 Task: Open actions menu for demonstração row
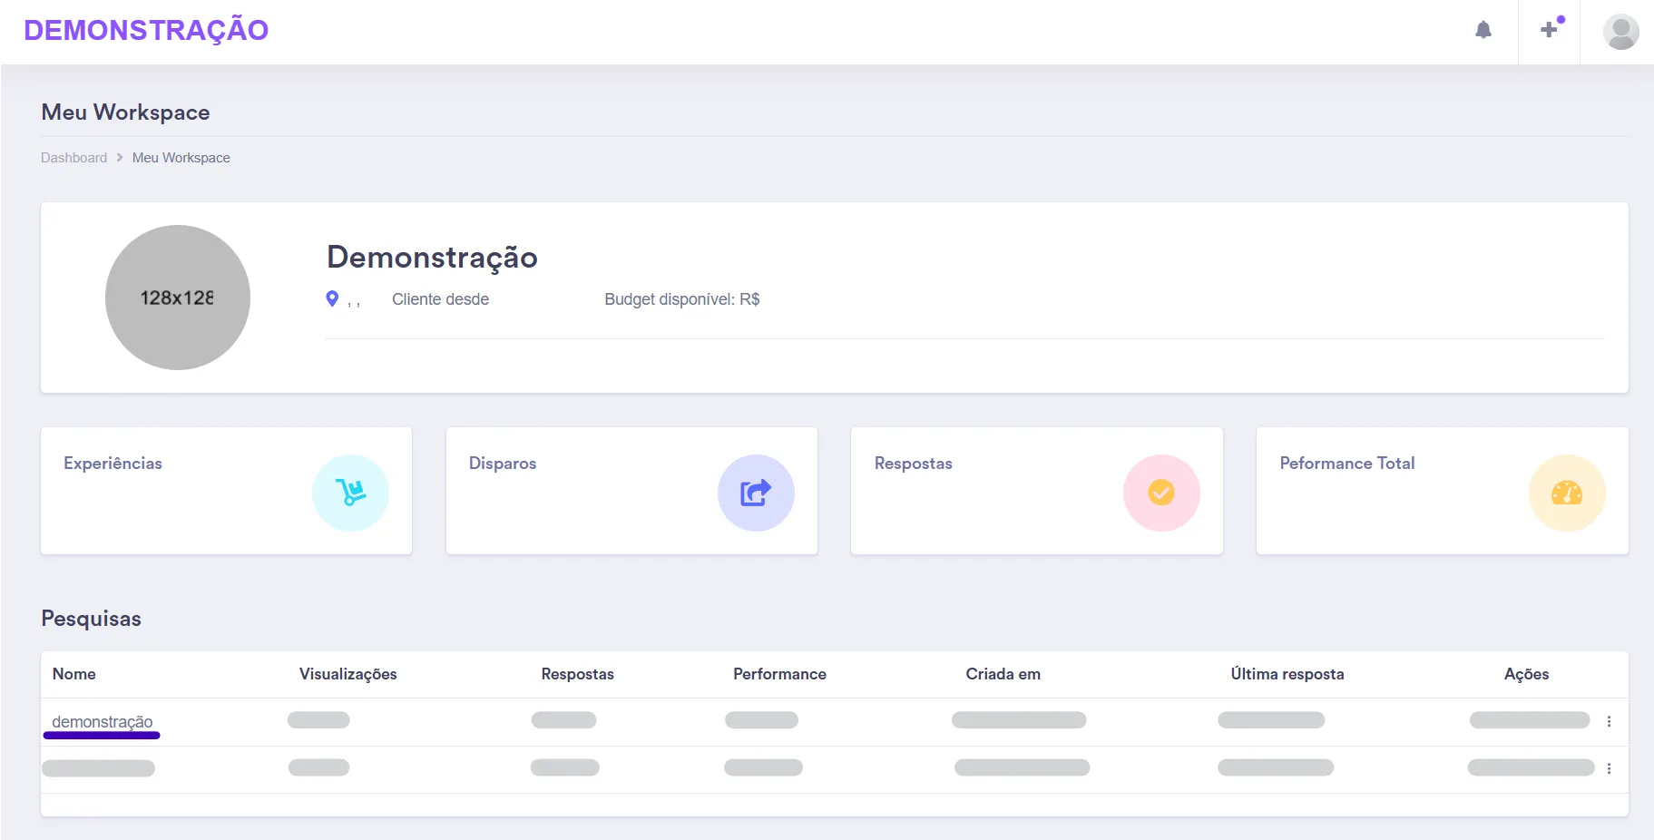pyautogui.click(x=1609, y=721)
